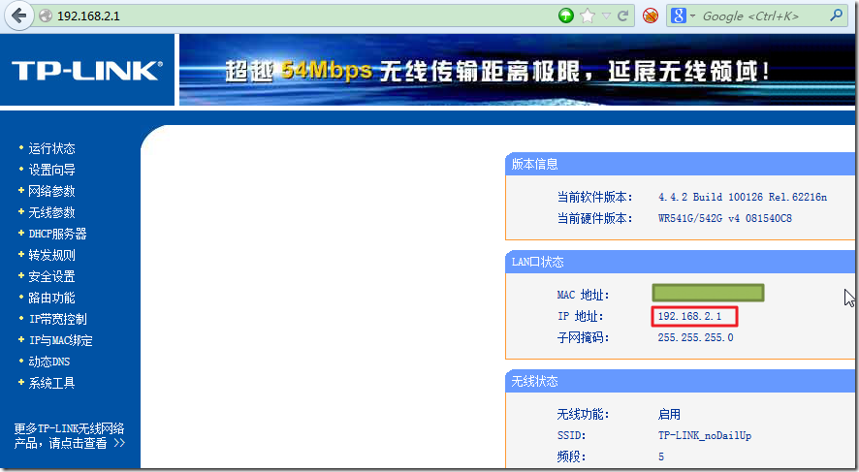The image size is (859, 472).
Task: Open 设置向导 in the sidebar
Action: coord(51,170)
